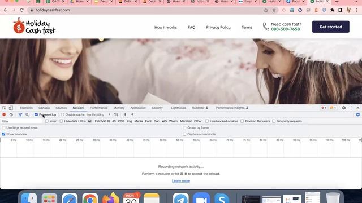Enable the Disable cache checkbox
Viewport: 362px width, 203px height.
[x=62, y=114]
